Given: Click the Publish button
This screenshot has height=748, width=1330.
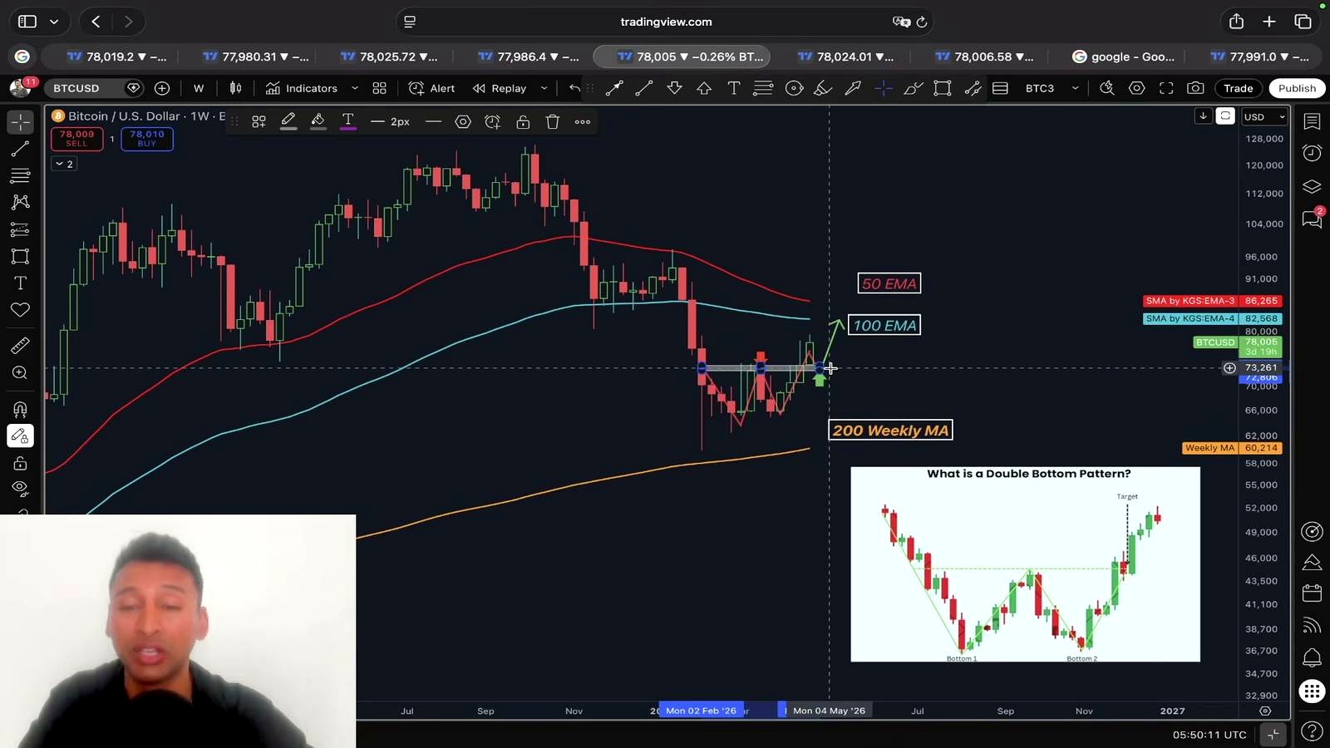Looking at the screenshot, I should point(1297,88).
